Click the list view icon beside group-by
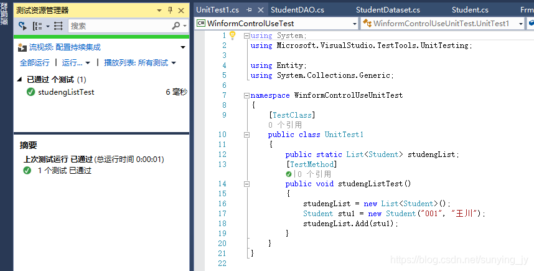Image resolution: width=534 pixels, height=271 pixels. [x=59, y=26]
